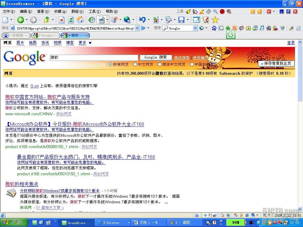Screen dimensions: 303x227
Task: Click the red Flash filter icon
Action: click(222, 12)
